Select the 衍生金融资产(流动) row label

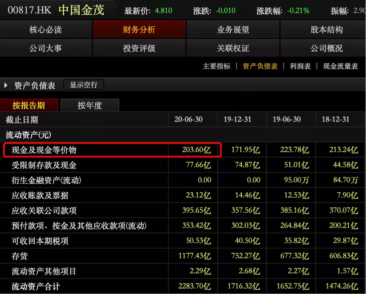point(46,180)
